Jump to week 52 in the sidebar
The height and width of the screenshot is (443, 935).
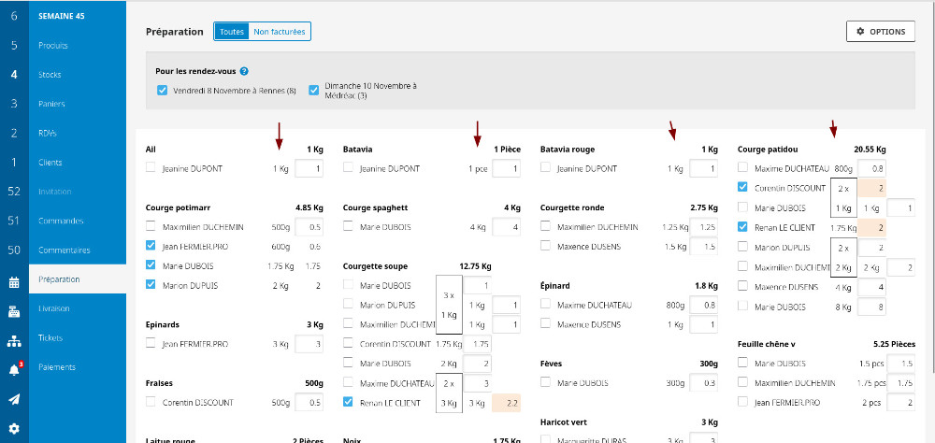pos(14,191)
